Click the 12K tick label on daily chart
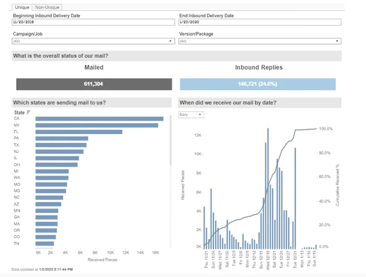The image size is (366, 277). [197, 135]
